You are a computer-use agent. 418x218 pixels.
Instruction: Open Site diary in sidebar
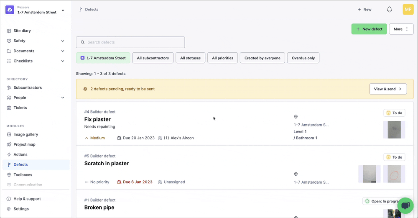tap(22, 31)
